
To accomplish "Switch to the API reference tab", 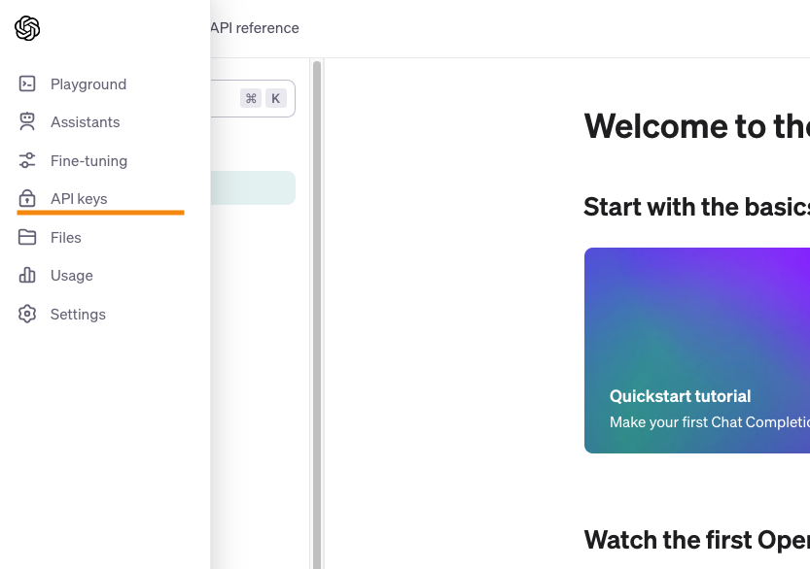I will (255, 28).
